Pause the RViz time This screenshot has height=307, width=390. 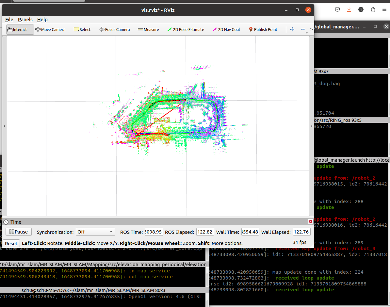[19, 232]
